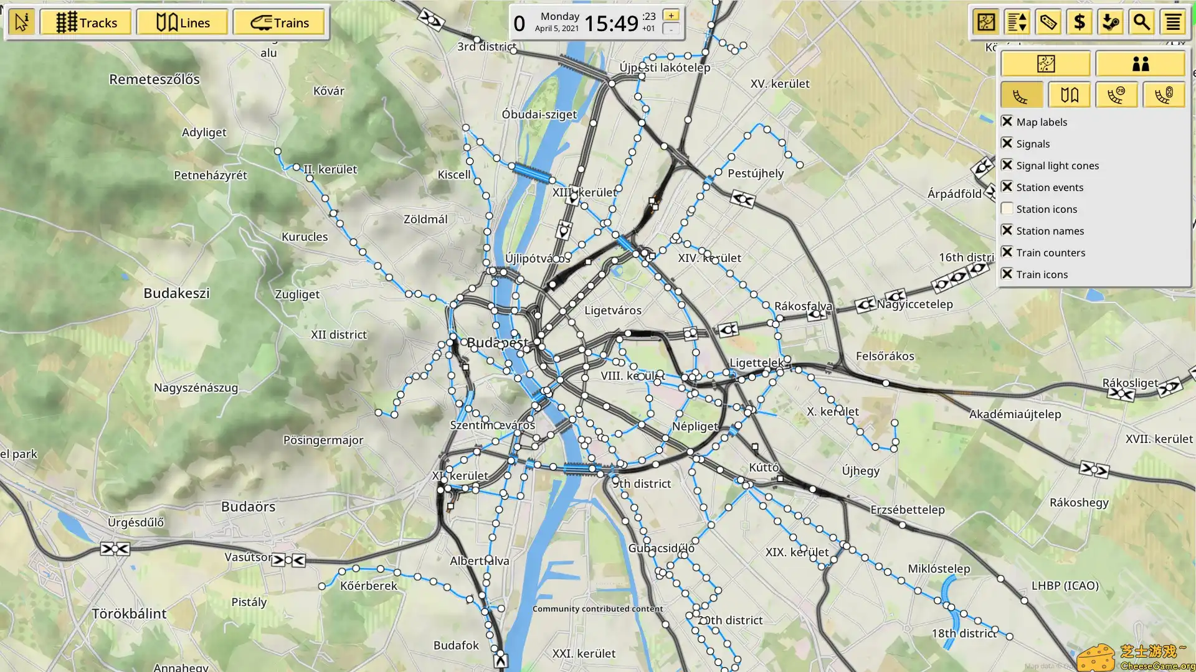Decrease game speed with minus button
The width and height of the screenshot is (1196, 672).
tap(671, 29)
